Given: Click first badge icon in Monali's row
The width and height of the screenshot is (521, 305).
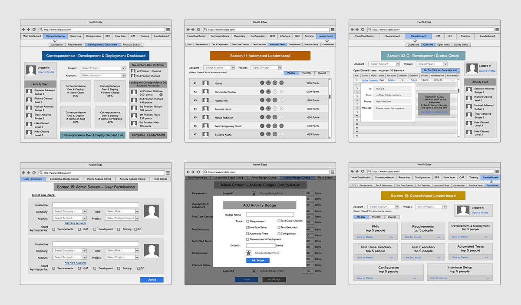Looking at the screenshot, I should coord(262,83).
